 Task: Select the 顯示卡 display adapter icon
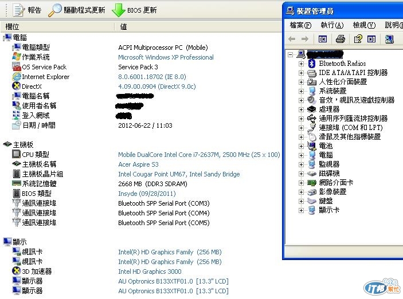point(312,210)
